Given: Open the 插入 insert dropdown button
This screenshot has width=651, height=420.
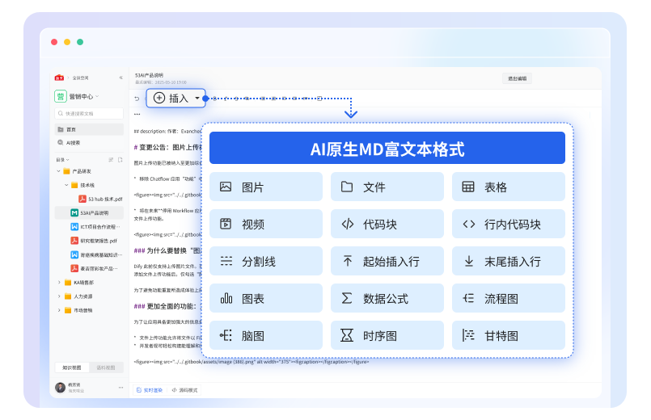Looking at the screenshot, I should click(176, 99).
